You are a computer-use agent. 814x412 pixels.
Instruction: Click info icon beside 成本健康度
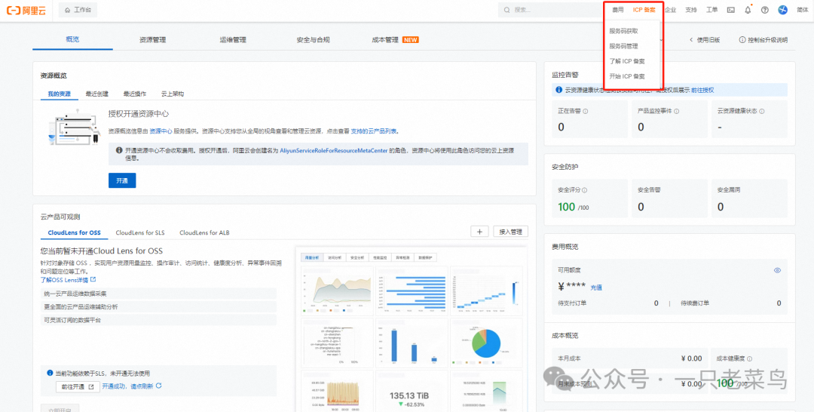click(x=750, y=358)
